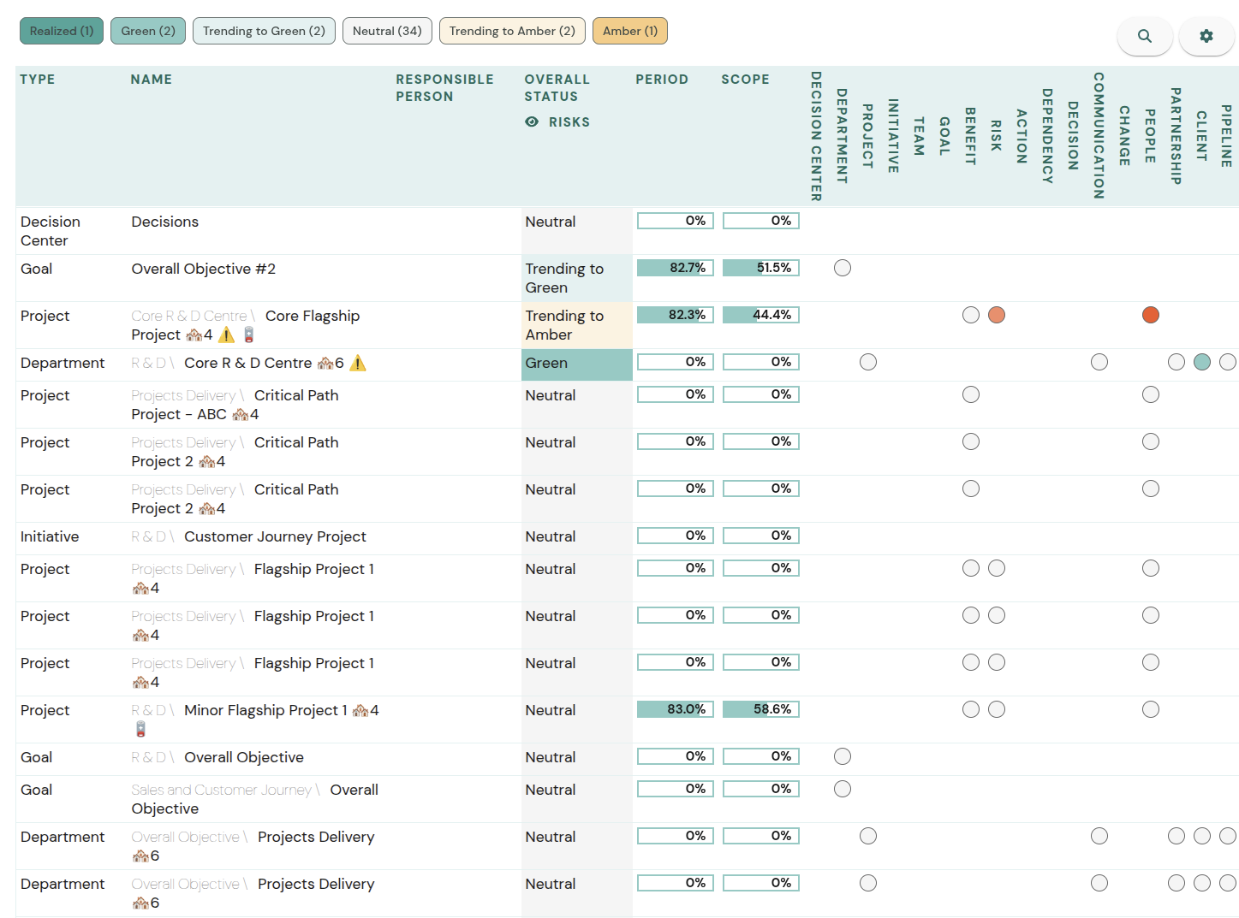The height and width of the screenshot is (918, 1239).
Task: Open Minor Flagship Project 1 link
Action: [x=265, y=710]
